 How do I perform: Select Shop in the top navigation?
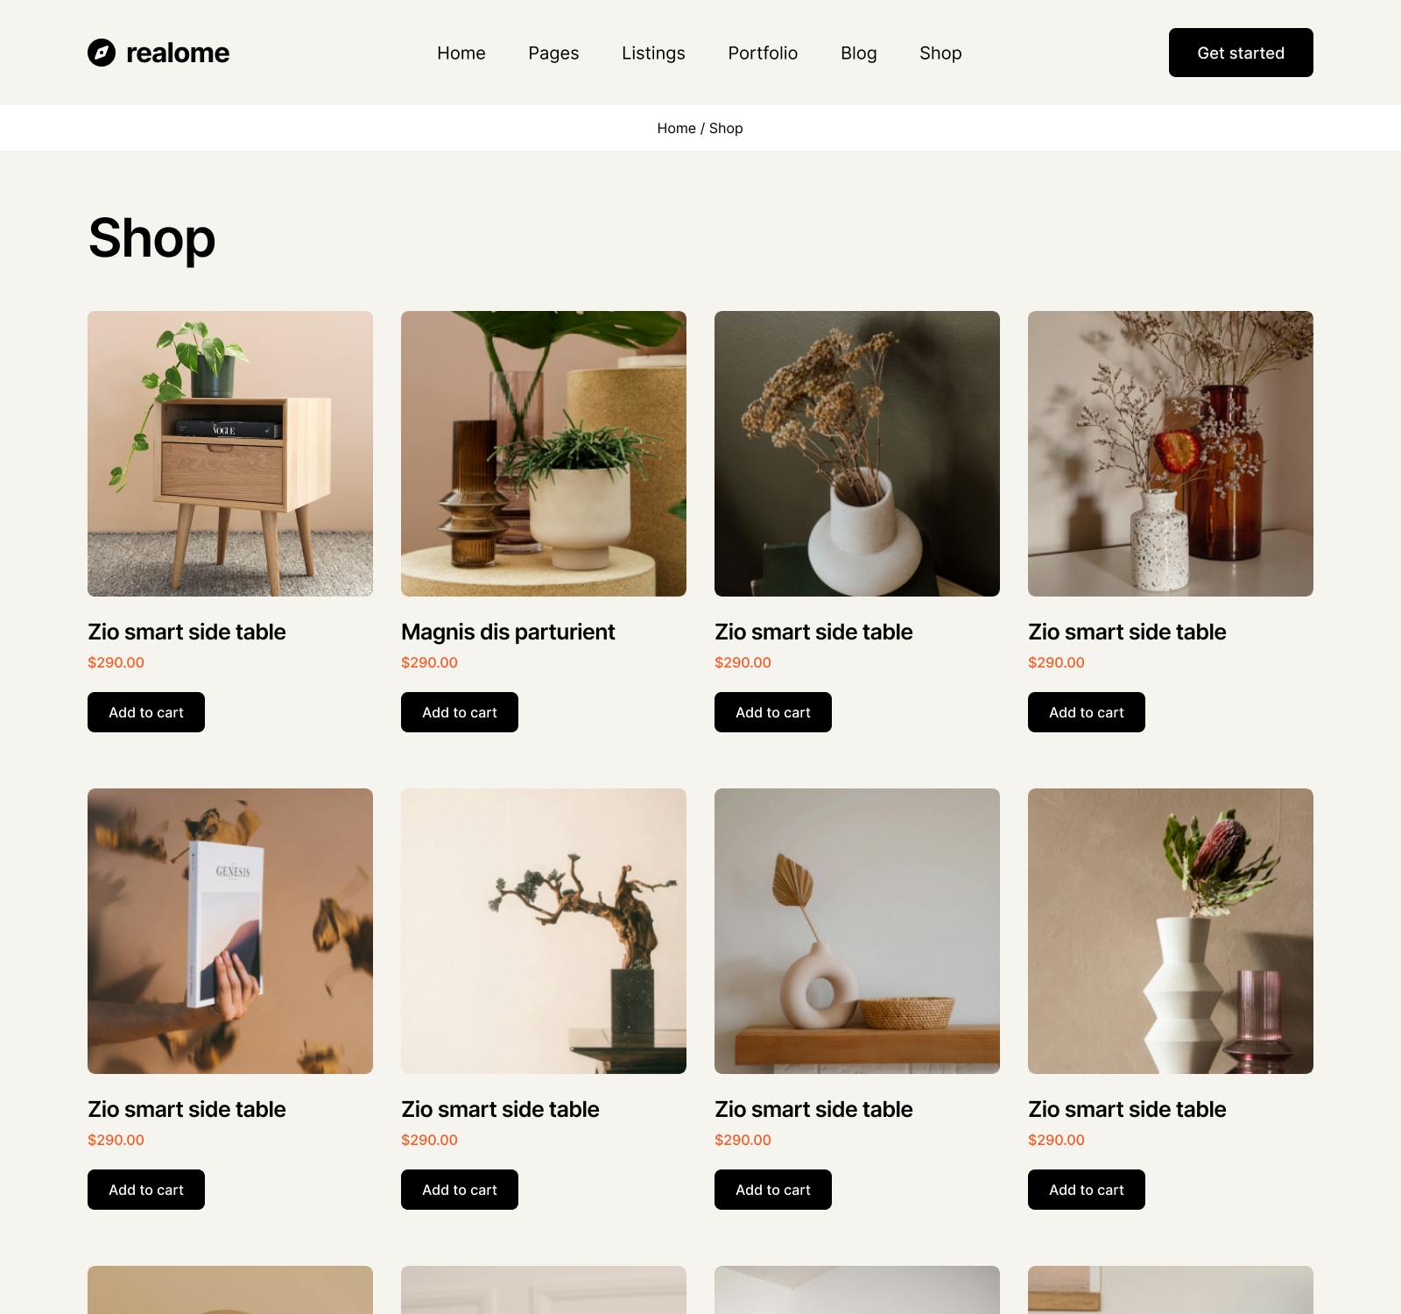tap(940, 53)
